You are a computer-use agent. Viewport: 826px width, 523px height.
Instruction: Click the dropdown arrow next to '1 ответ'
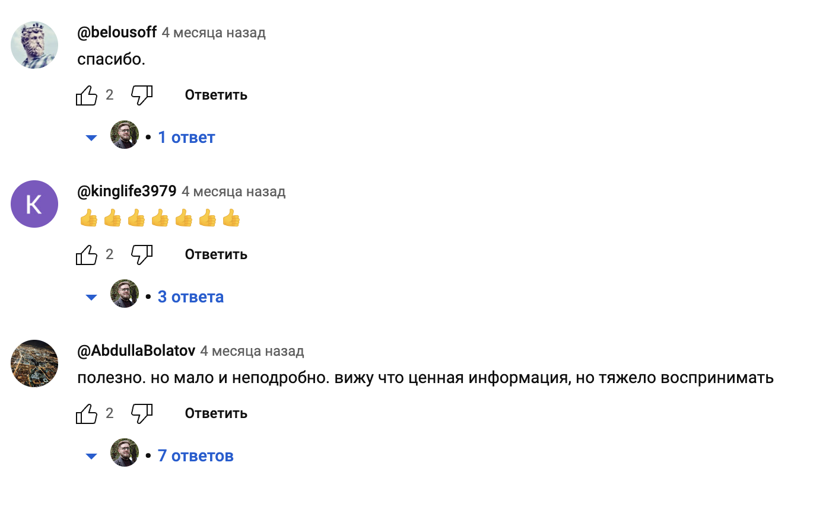pyautogui.click(x=91, y=138)
